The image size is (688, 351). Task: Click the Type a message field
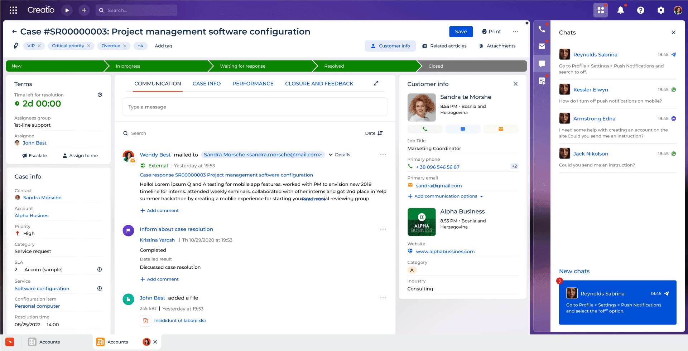(x=255, y=107)
